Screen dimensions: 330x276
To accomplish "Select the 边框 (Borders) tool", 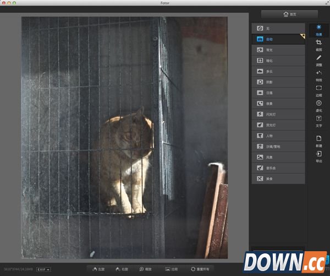I will tap(319, 90).
